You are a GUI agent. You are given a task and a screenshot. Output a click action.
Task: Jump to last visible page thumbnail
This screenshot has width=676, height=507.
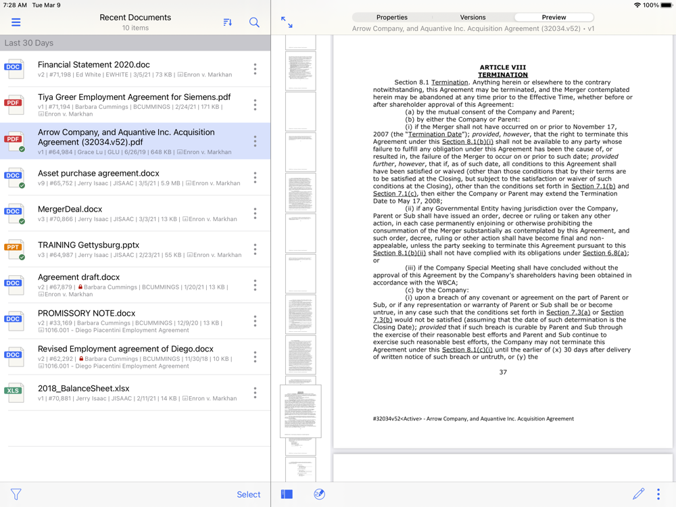pyautogui.click(x=301, y=469)
